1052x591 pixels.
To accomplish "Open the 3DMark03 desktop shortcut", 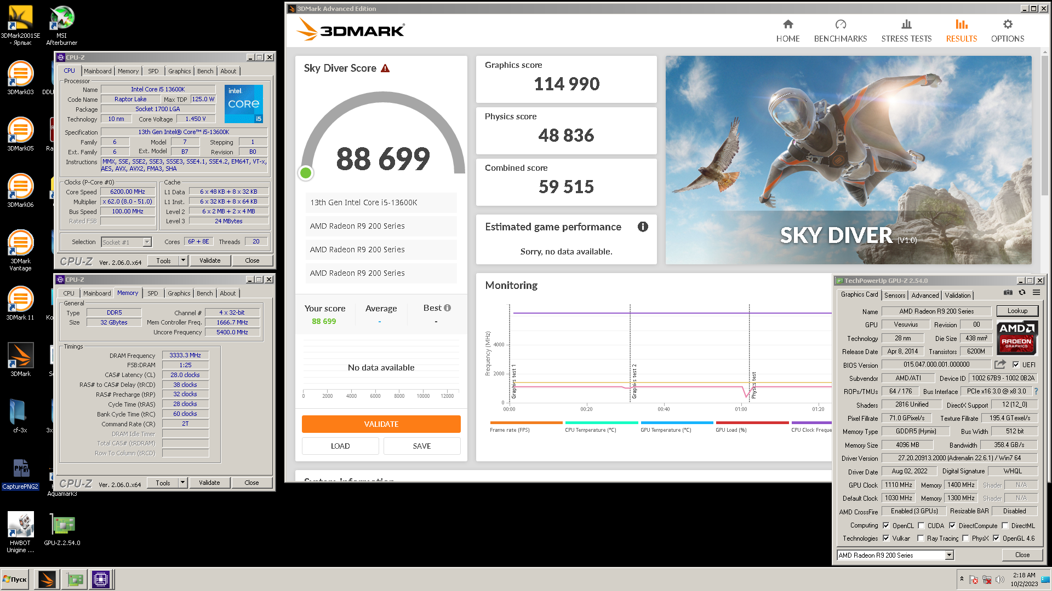I will coord(20,78).
